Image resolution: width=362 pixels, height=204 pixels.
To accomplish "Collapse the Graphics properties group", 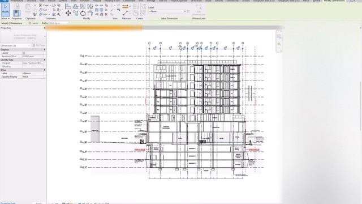I will 44,49.
